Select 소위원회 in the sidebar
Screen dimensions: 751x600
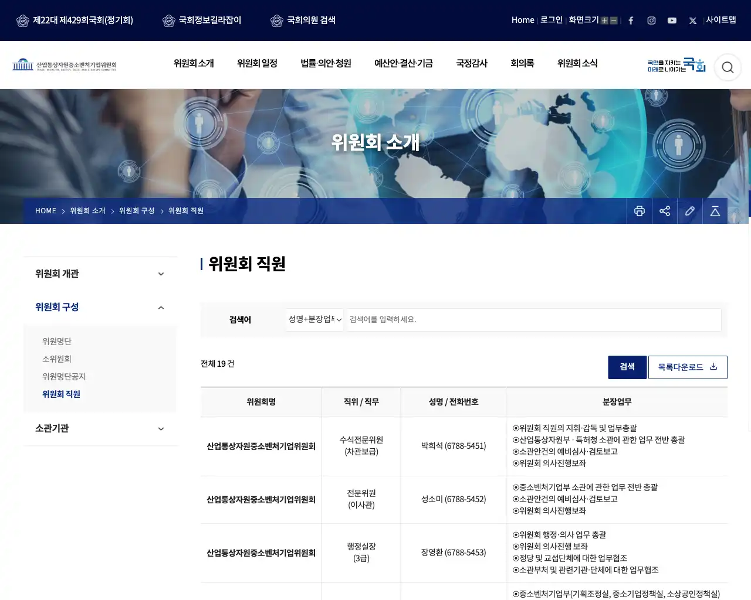point(57,359)
